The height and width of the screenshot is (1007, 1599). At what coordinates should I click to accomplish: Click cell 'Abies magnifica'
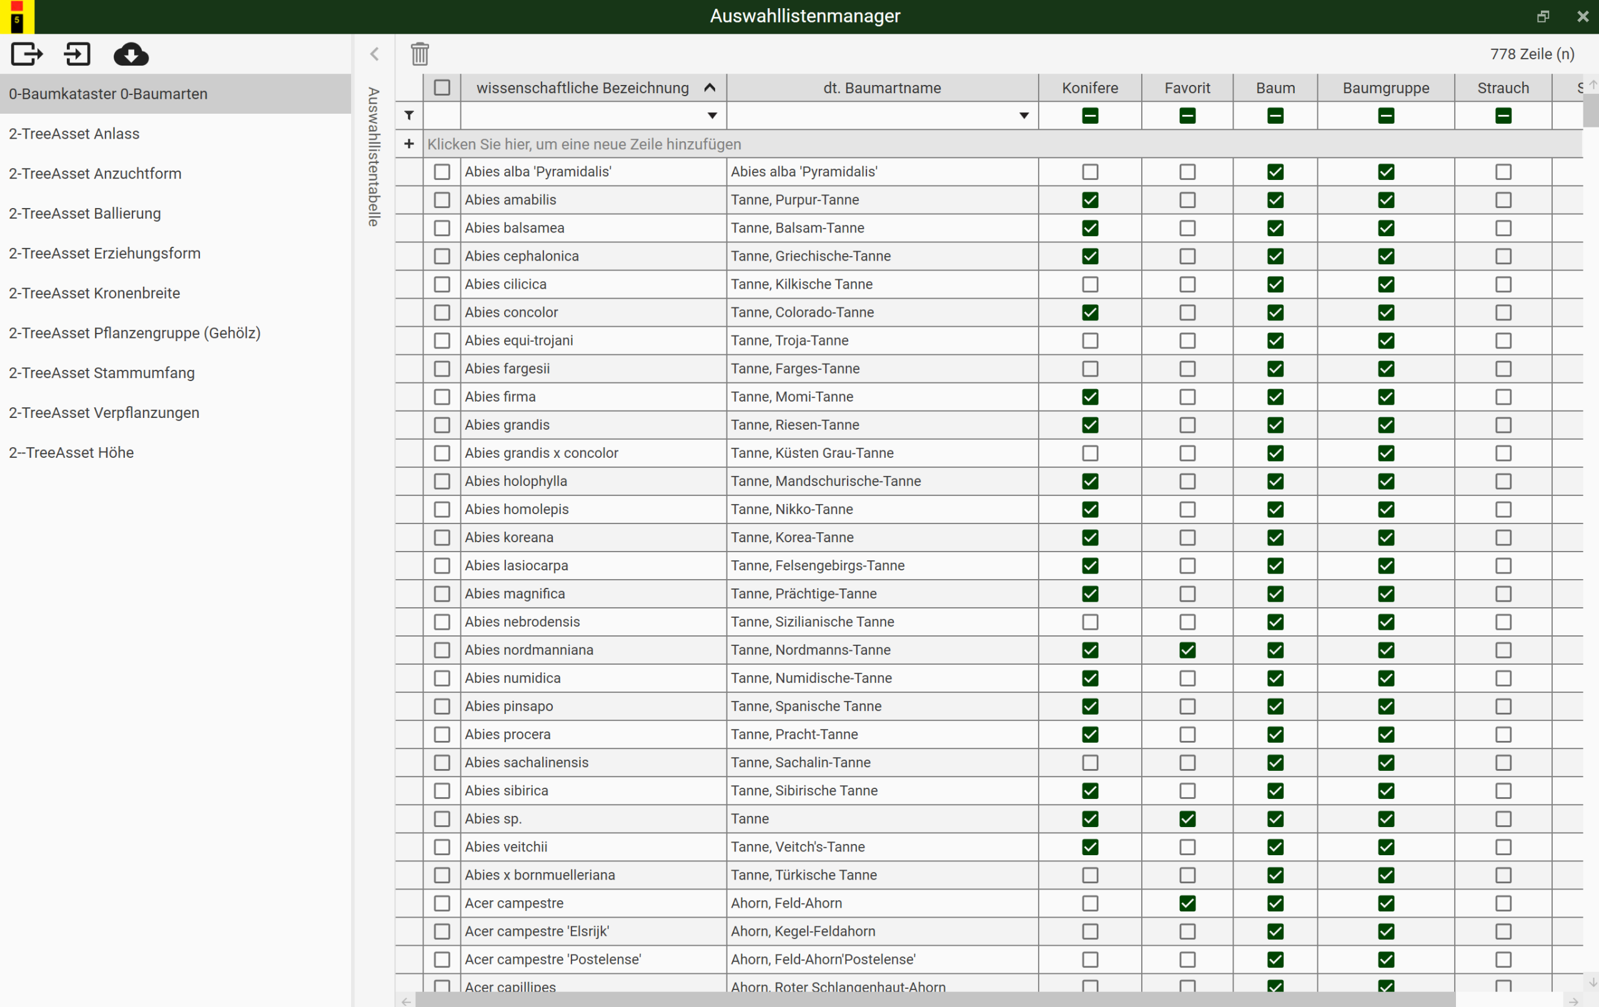pos(593,594)
